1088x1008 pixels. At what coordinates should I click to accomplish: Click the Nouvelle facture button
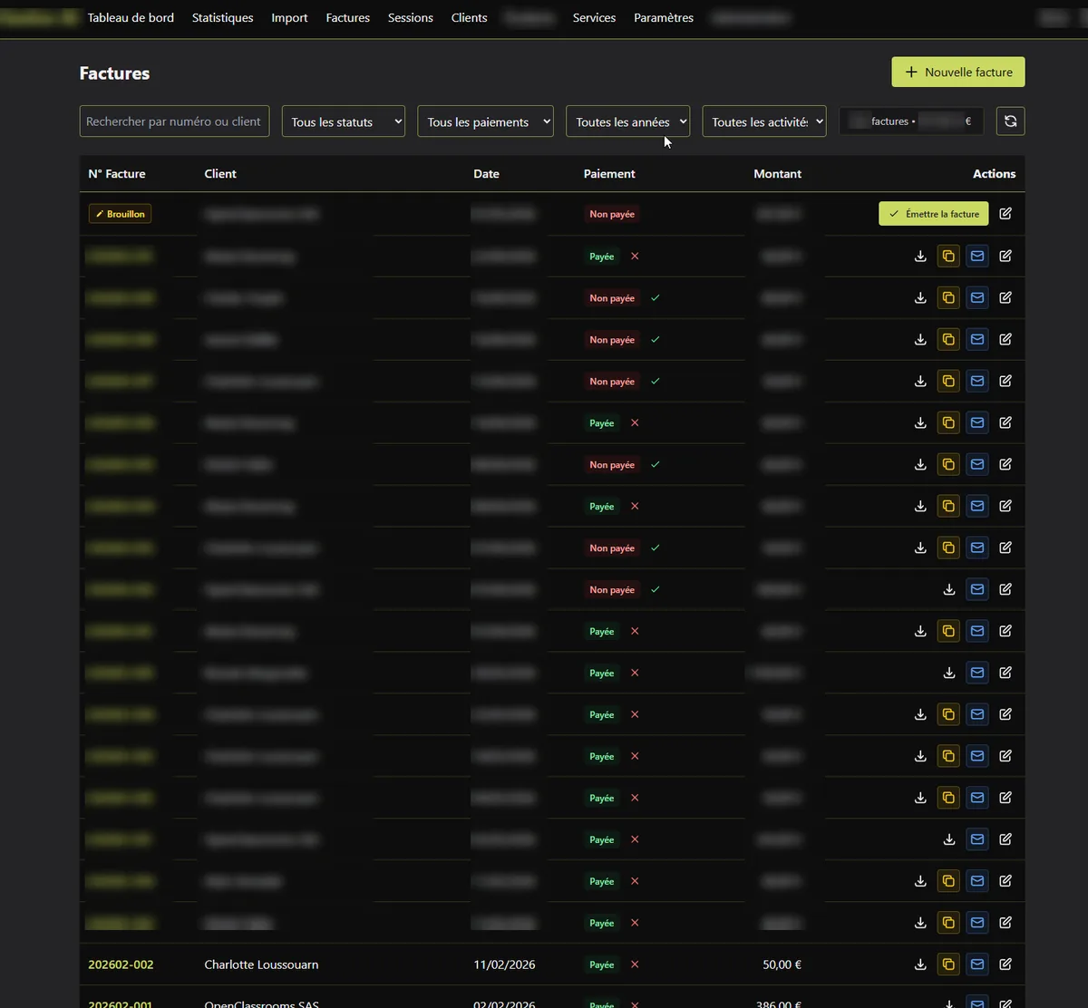pyautogui.click(x=958, y=73)
